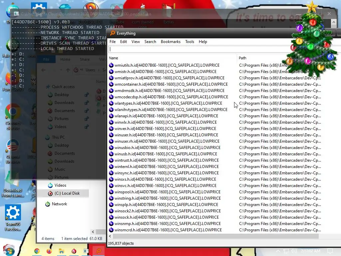Select the winusb.h.id[44DD7B6E-1600] file name
Viewport: 341px width, 256px height.
(x=166, y=154)
